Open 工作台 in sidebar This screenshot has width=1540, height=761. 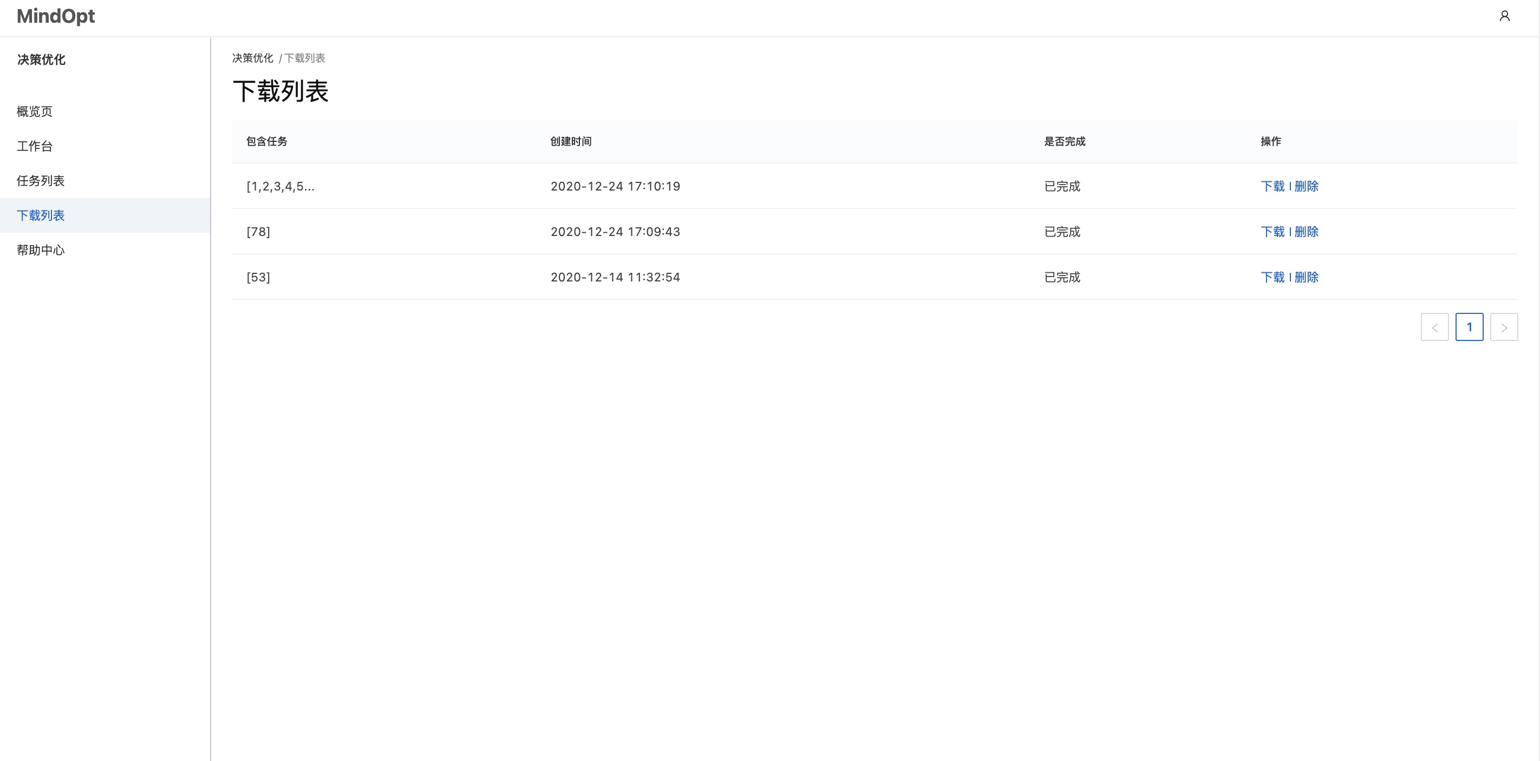coord(35,146)
